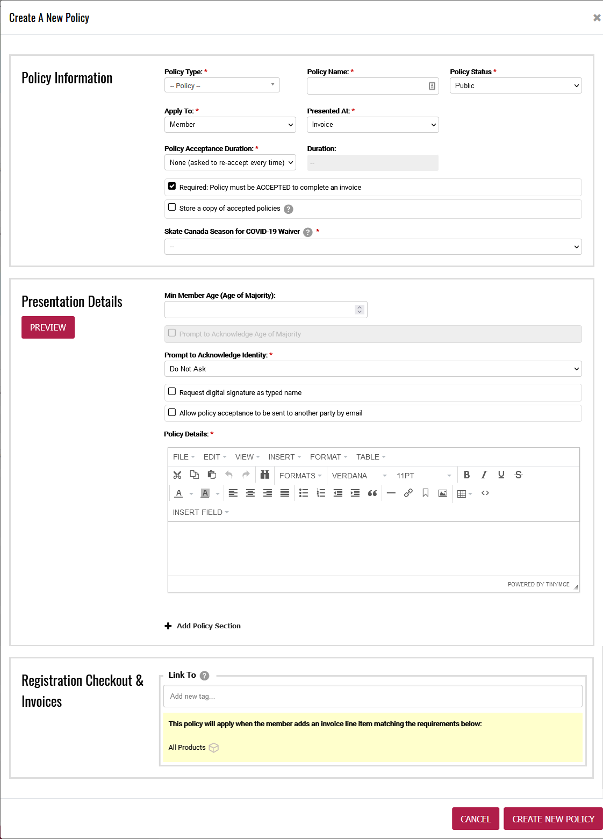Enable Store a copy of accepted policies
This screenshot has height=839, width=603.
(x=172, y=207)
